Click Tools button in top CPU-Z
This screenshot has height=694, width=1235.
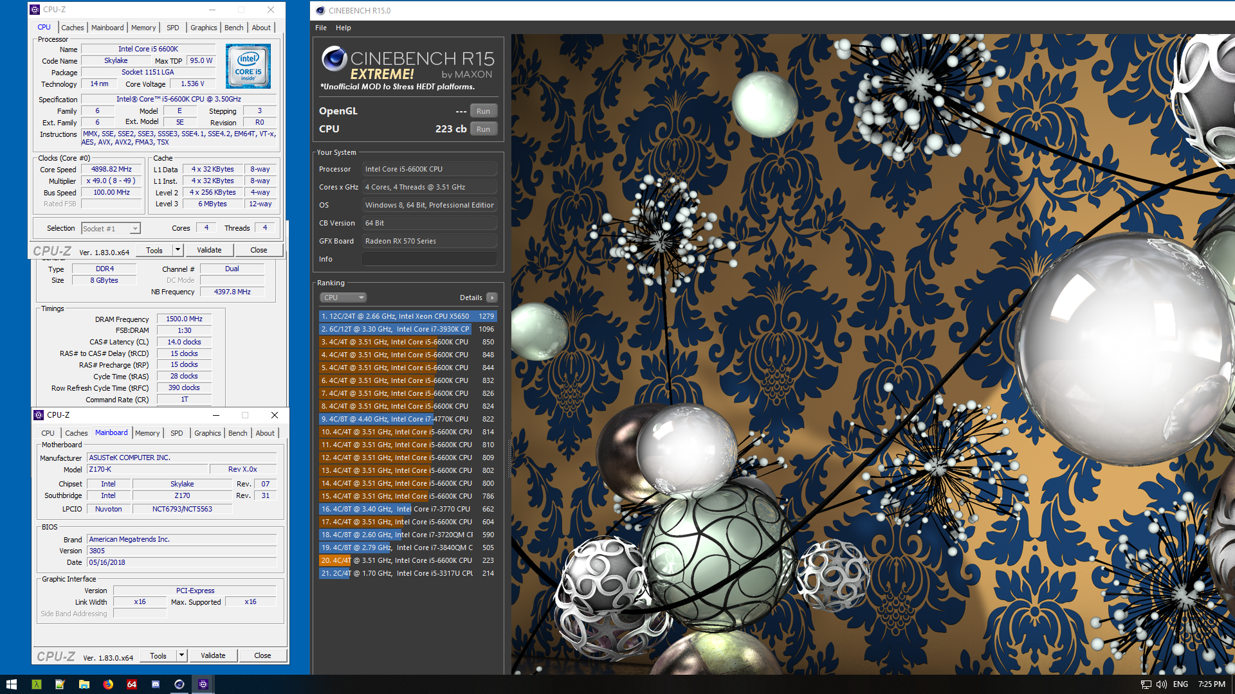[x=154, y=250]
